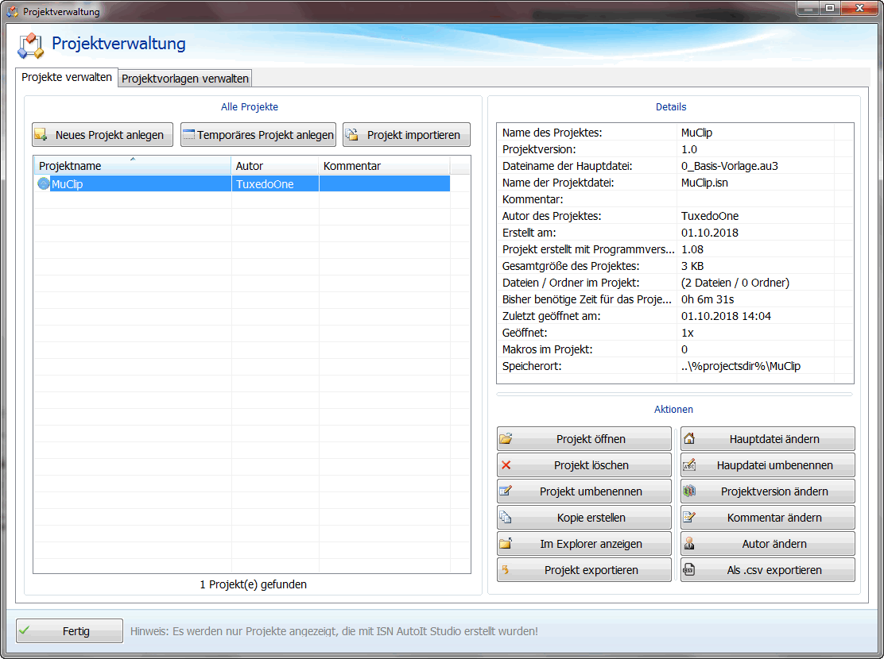Click the person icon on Autor ändern
This screenshot has width=884, height=659.
pos(689,544)
